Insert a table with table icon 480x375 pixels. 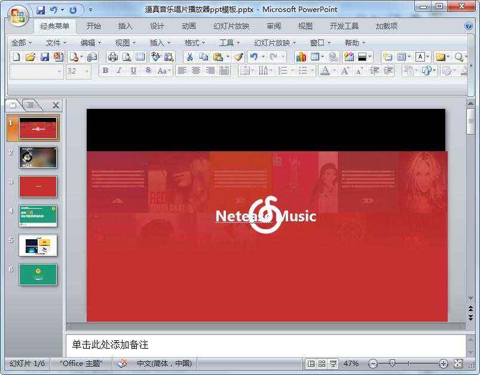(x=315, y=57)
